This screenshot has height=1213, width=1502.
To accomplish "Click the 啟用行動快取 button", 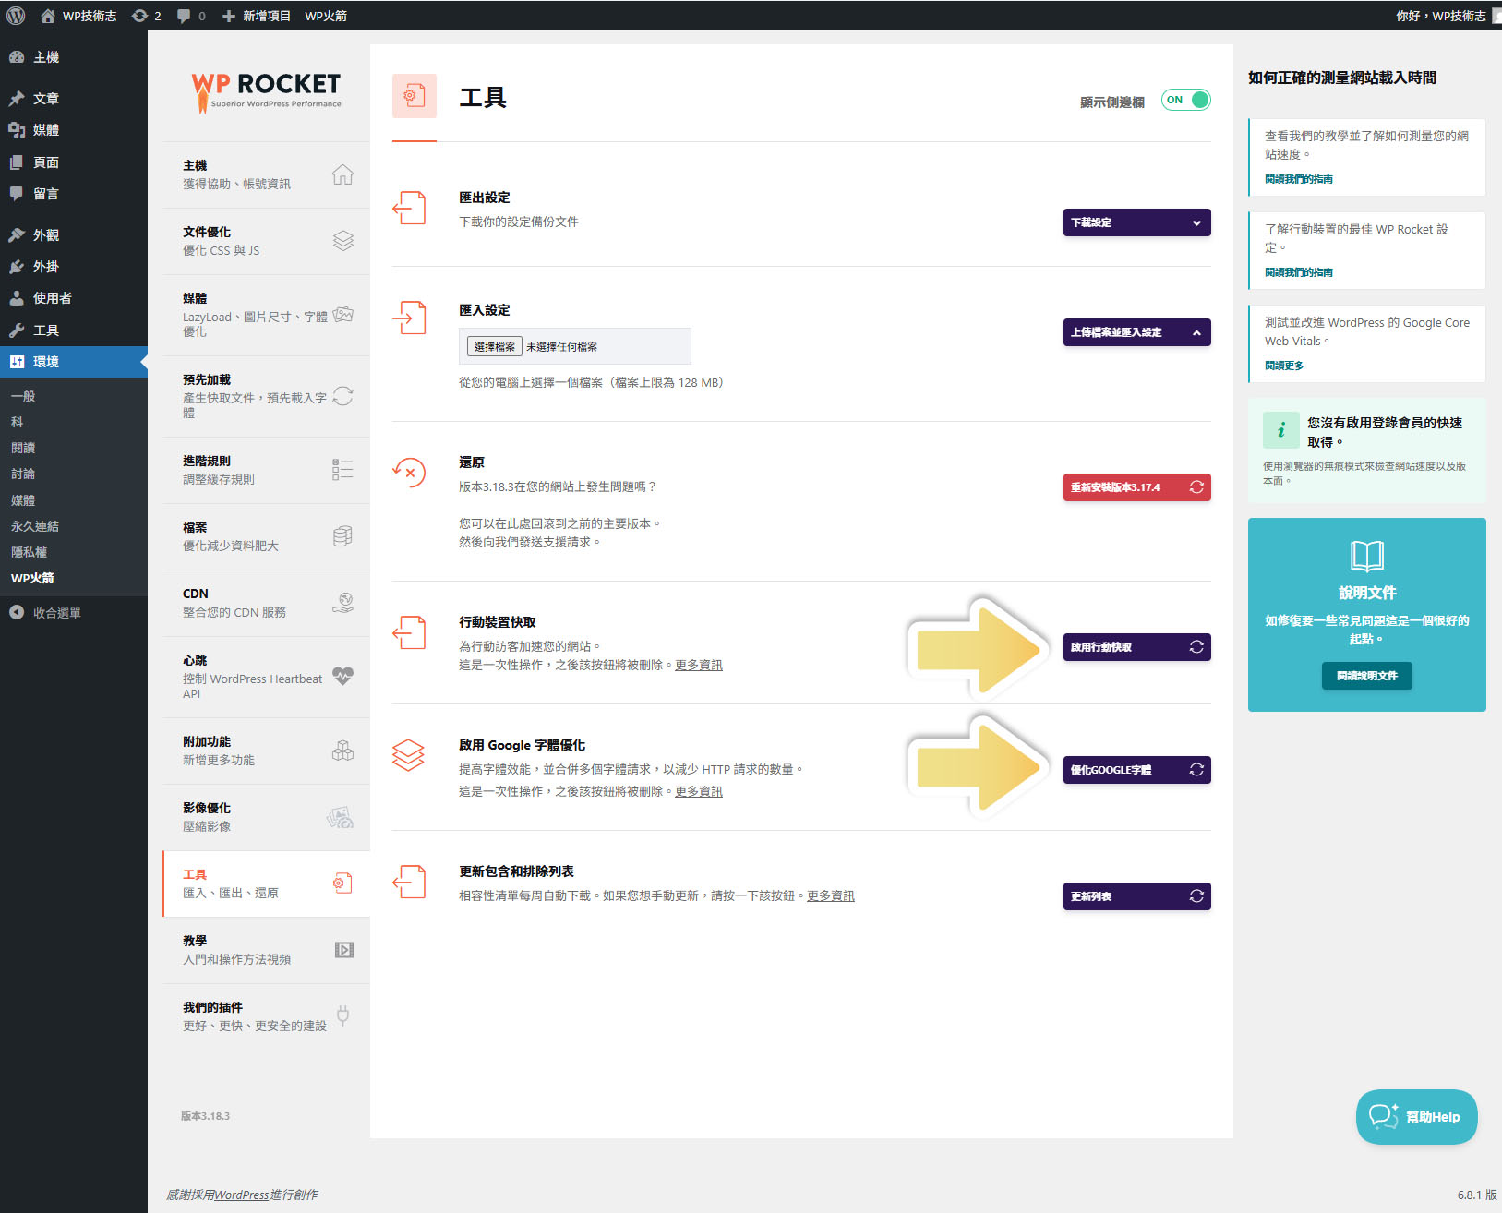I will [x=1136, y=647].
